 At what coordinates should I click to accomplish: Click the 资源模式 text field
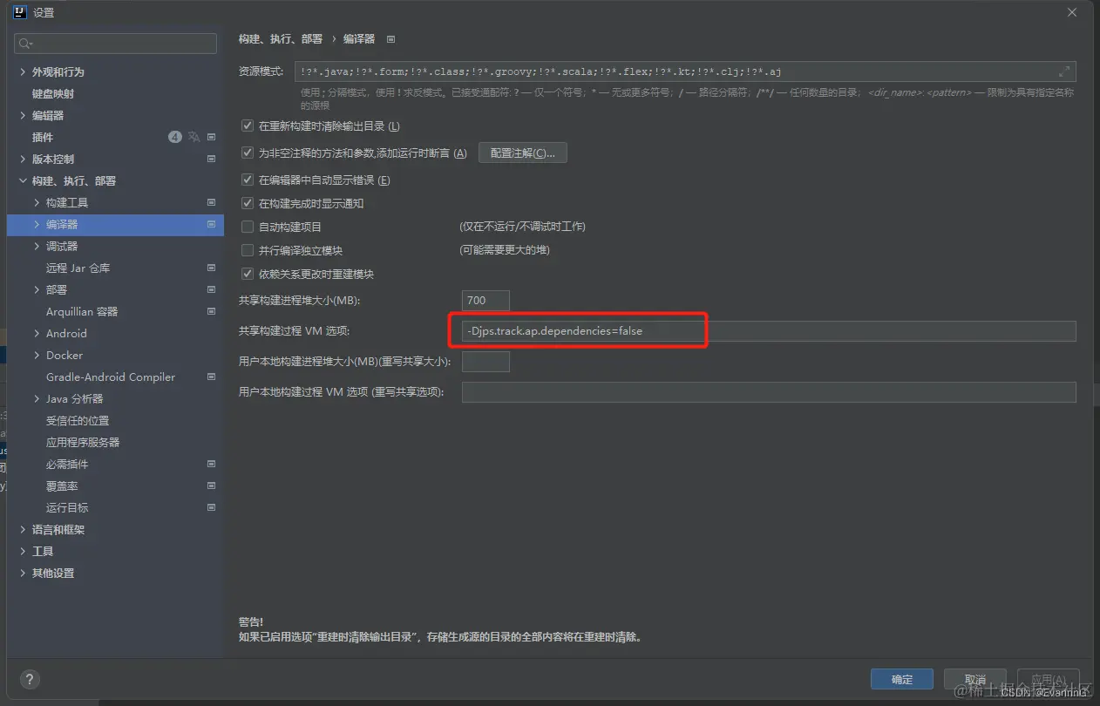coord(685,71)
